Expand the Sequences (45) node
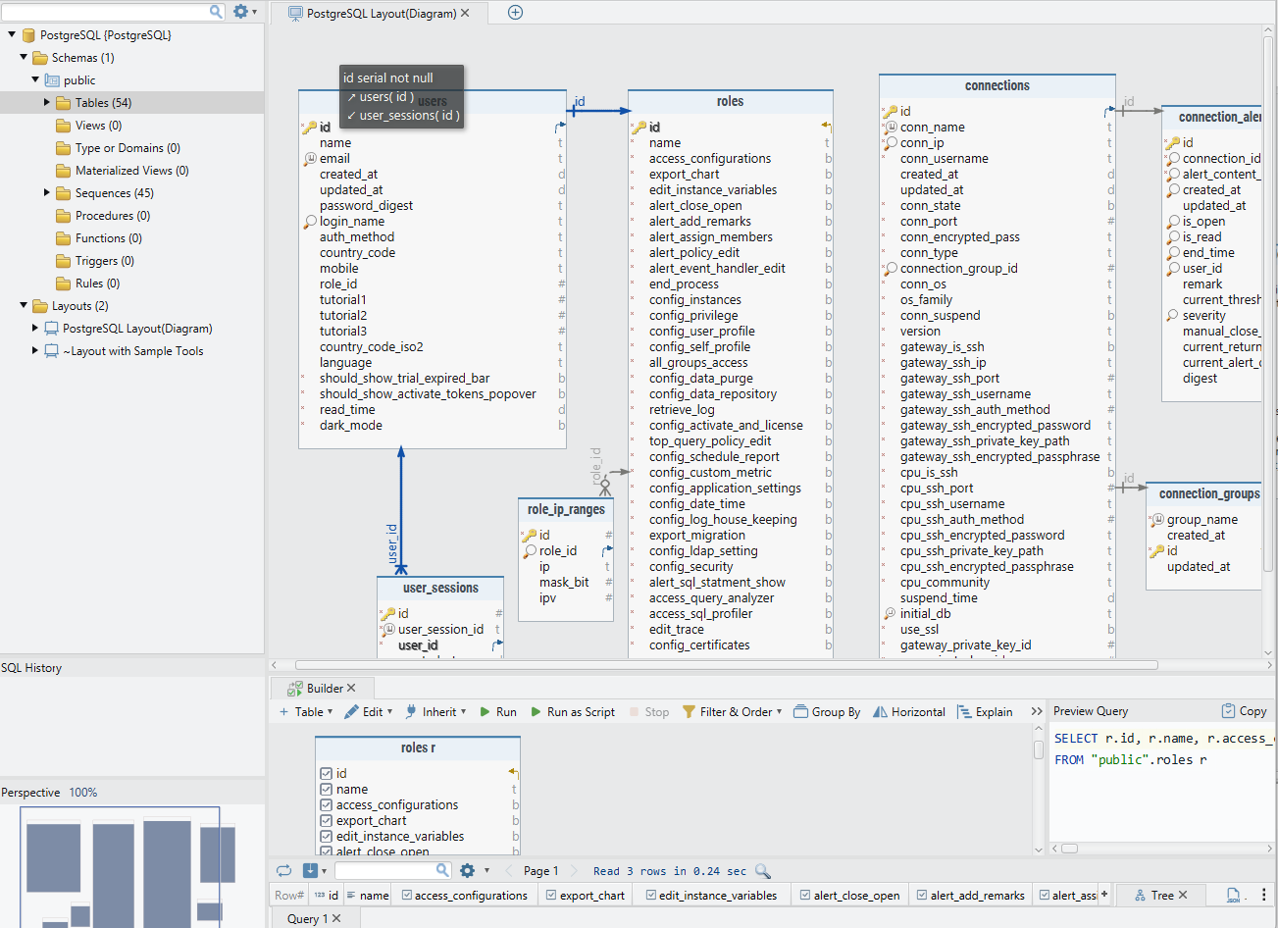The height and width of the screenshot is (928, 1278). pyautogui.click(x=47, y=193)
